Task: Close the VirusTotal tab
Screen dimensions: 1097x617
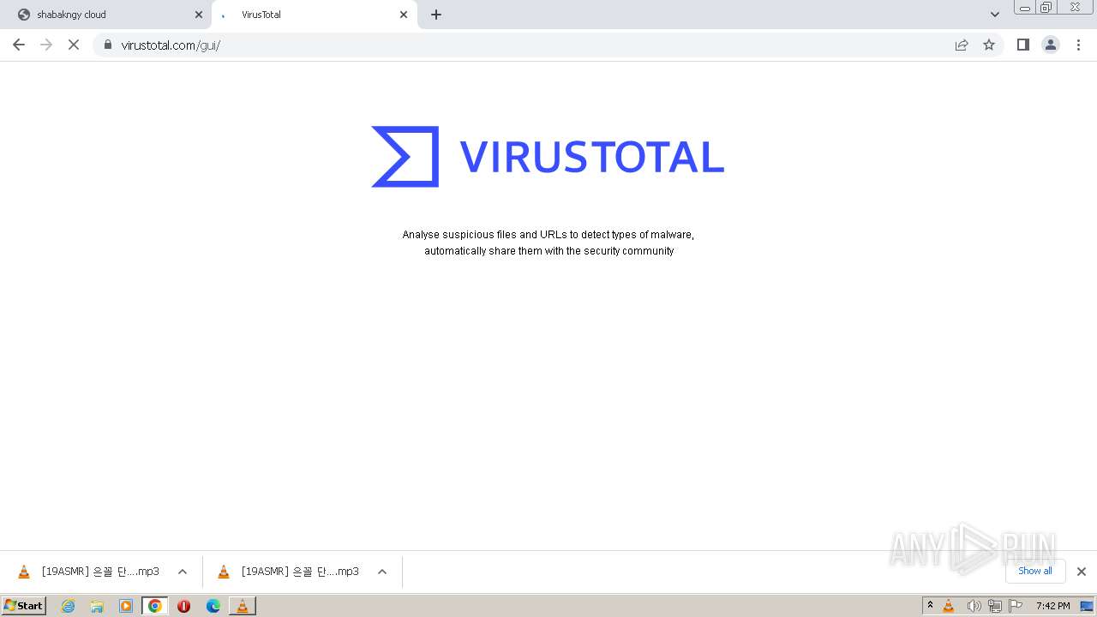Action: pyautogui.click(x=404, y=15)
